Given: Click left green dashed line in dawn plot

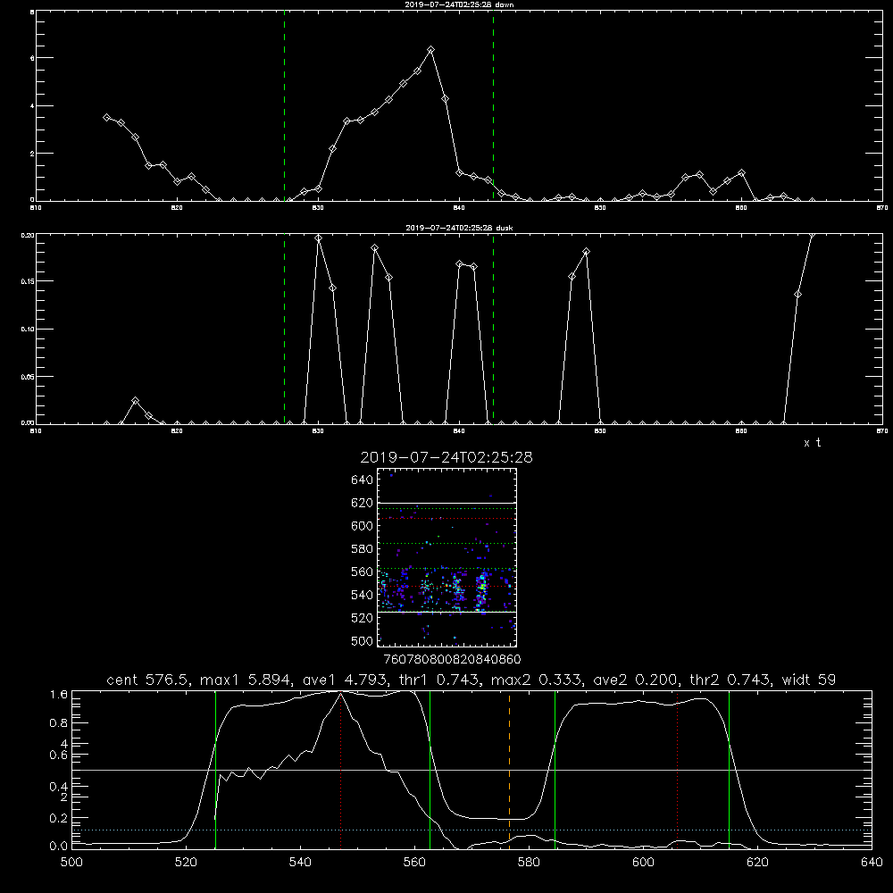Looking at the screenshot, I should [284, 105].
